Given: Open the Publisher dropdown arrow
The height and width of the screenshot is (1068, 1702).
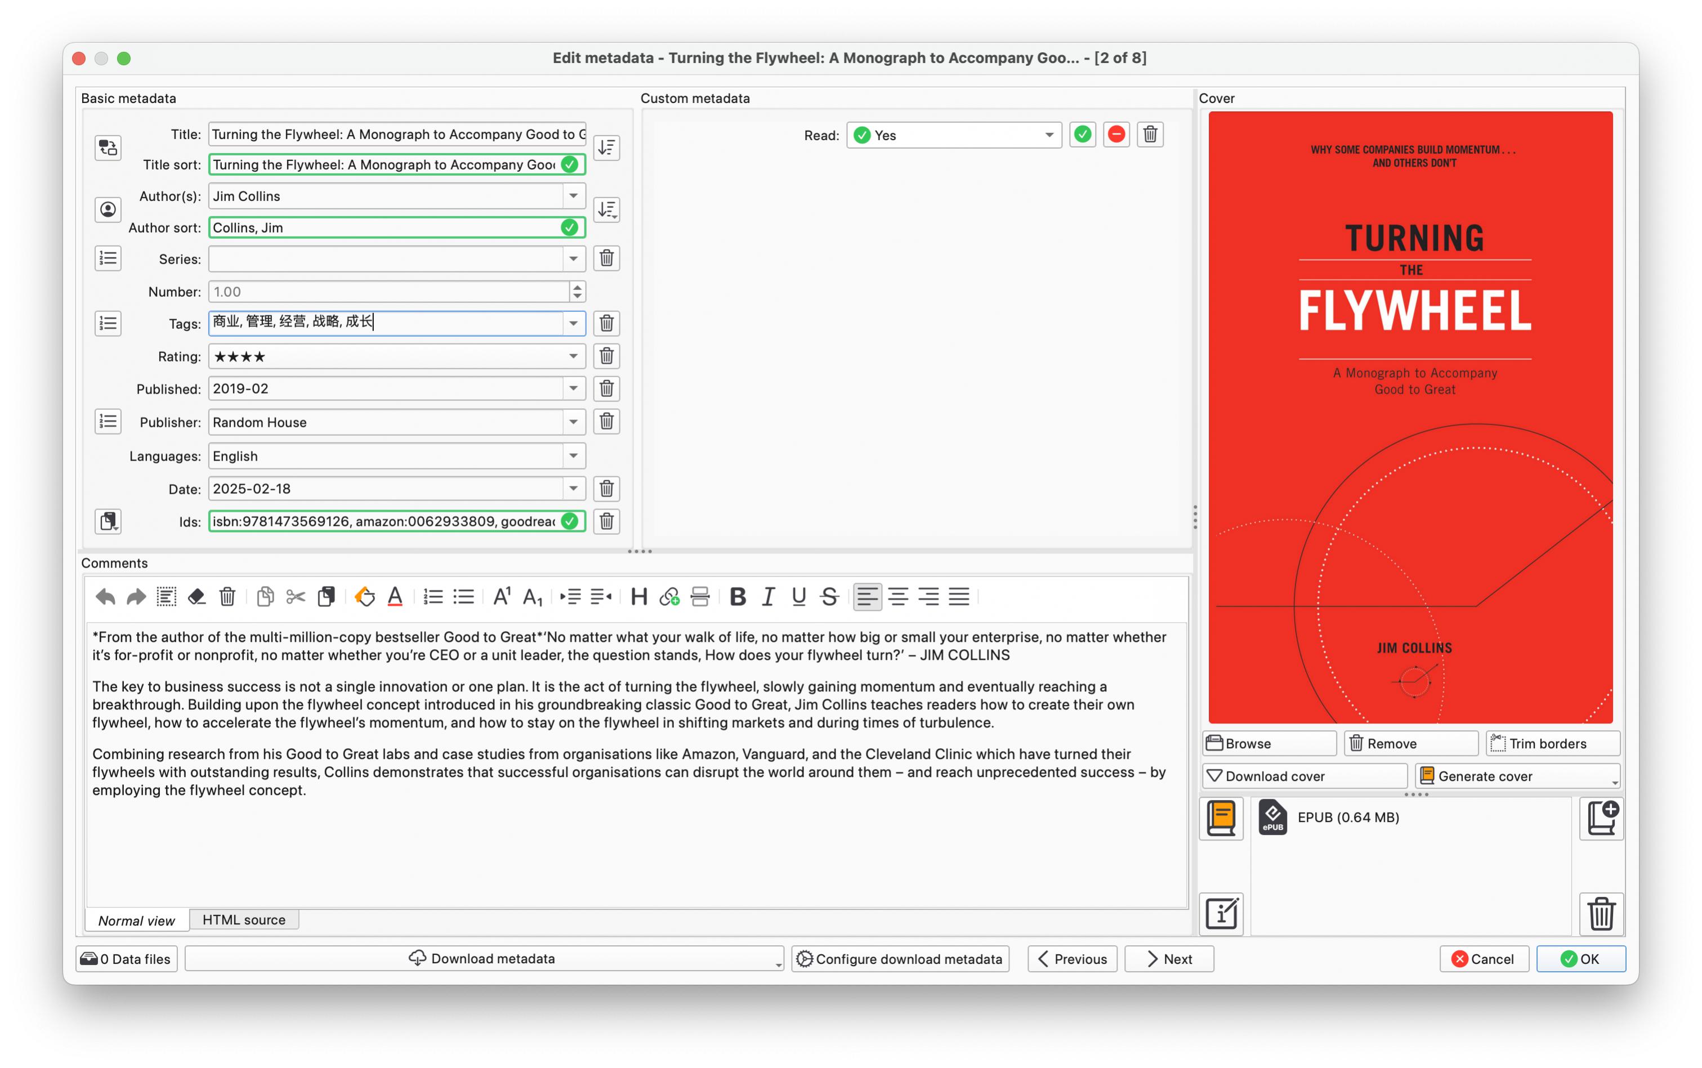Looking at the screenshot, I should 573,422.
